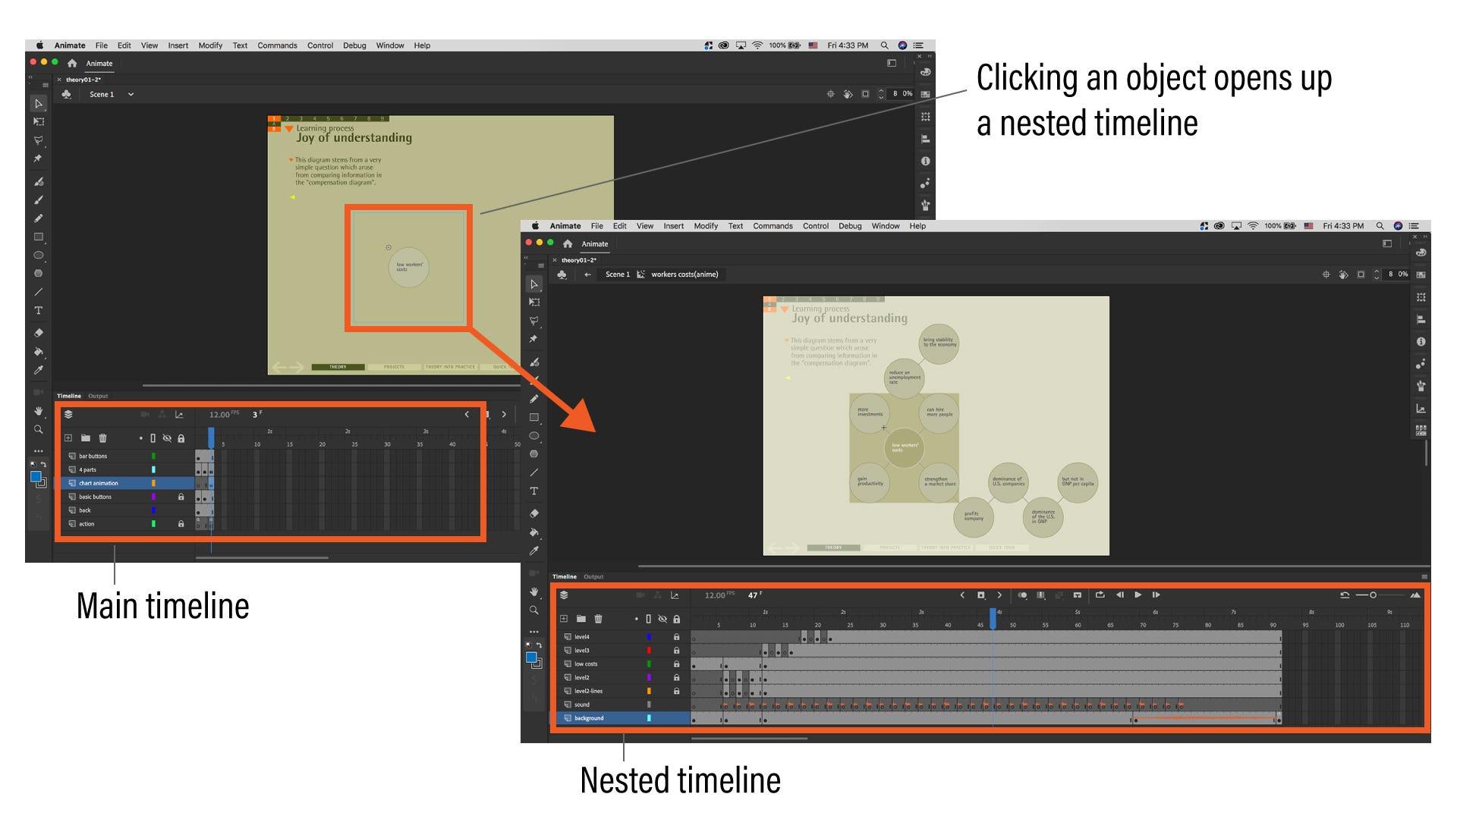Open the zoom percentage dropdown in front window
Image resolution: width=1457 pixels, height=819 pixels.
click(1398, 275)
